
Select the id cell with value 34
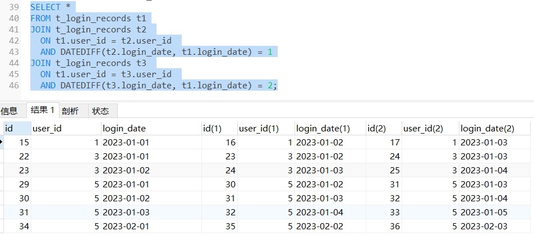pos(17,226)
